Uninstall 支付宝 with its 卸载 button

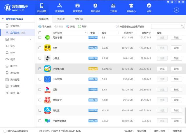point(176,111)
